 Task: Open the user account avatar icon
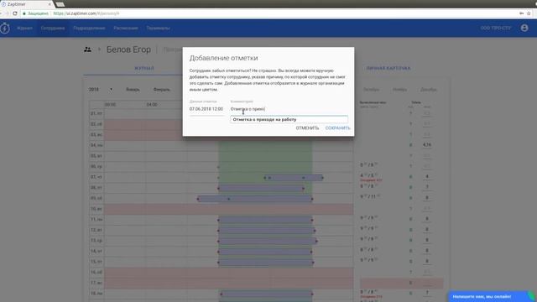pyautogui.click(x=524, y=28)
